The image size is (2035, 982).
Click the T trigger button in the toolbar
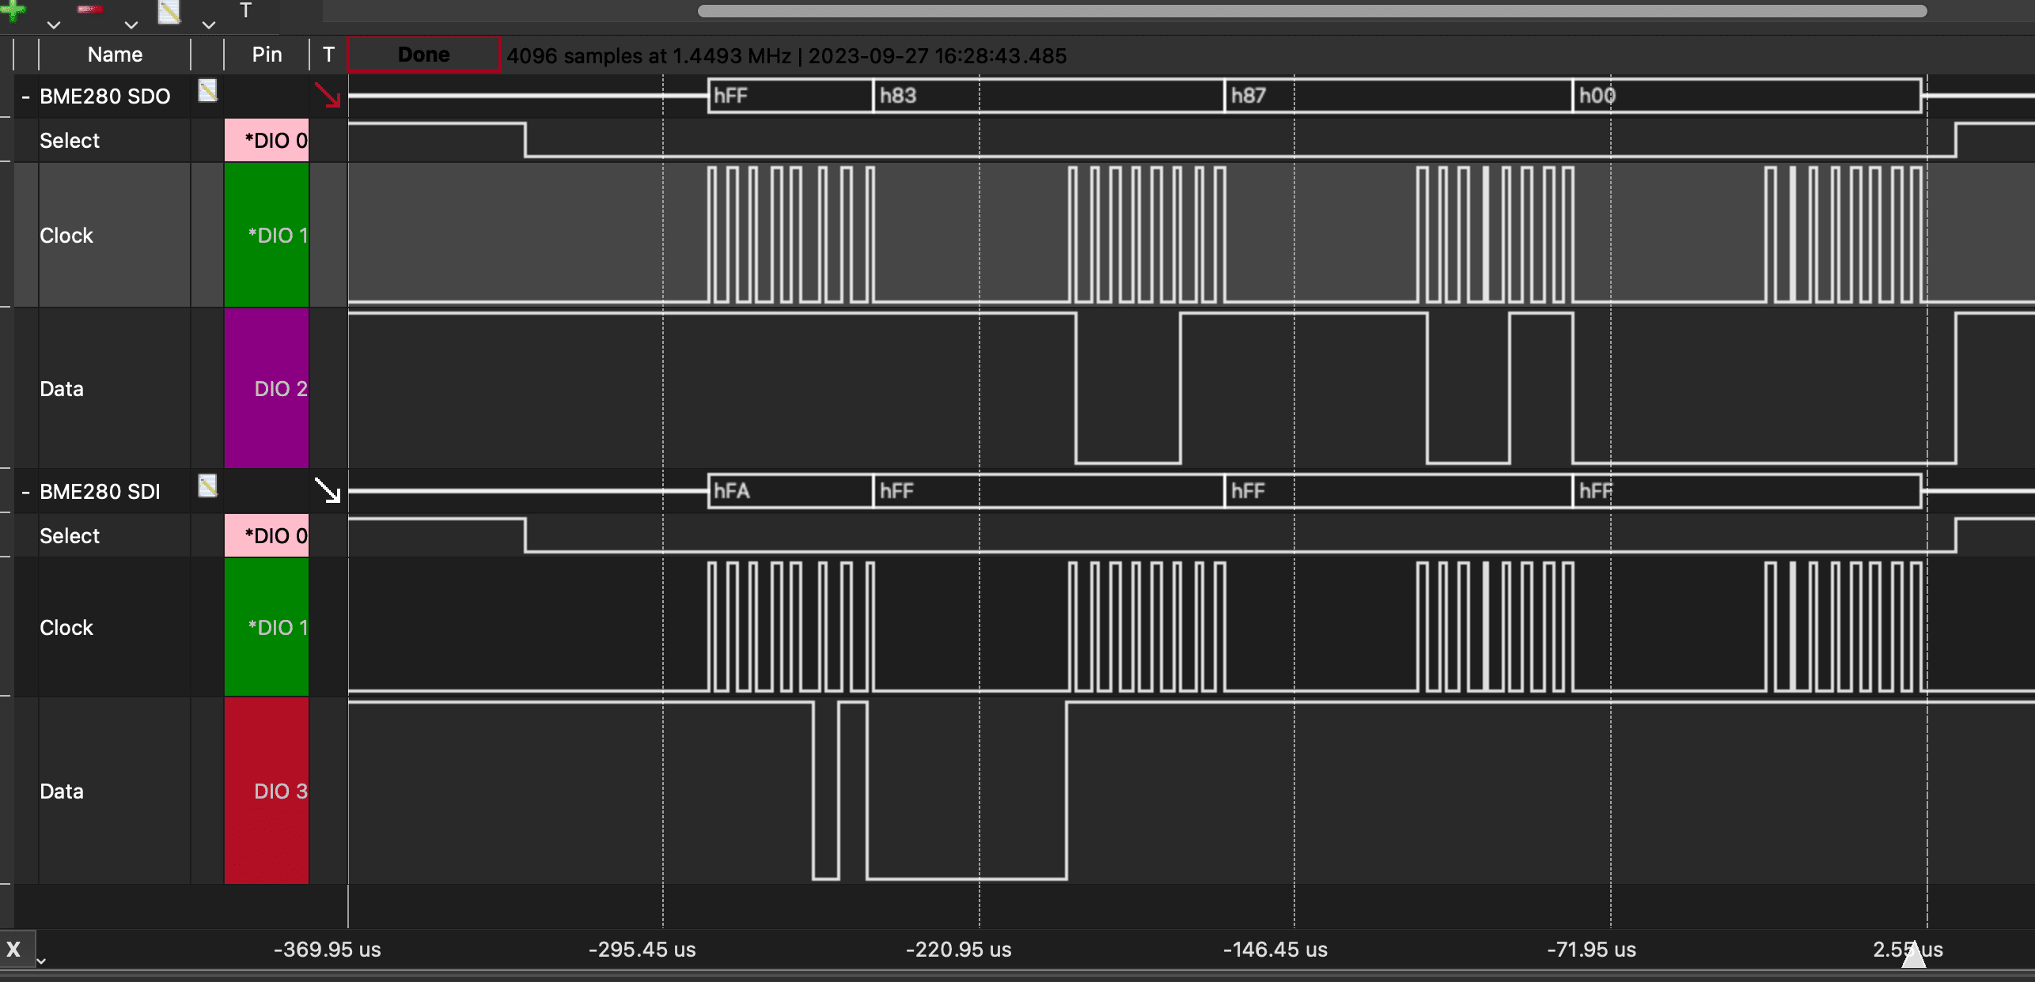pyautogui.click(x=246, y=11)
